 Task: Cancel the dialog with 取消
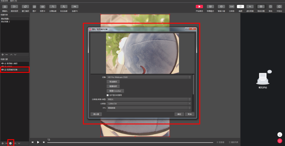(189, 114)
